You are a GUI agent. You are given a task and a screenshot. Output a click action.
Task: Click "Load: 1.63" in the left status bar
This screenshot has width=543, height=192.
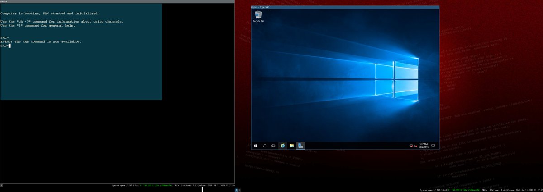[x=192, y=185]
